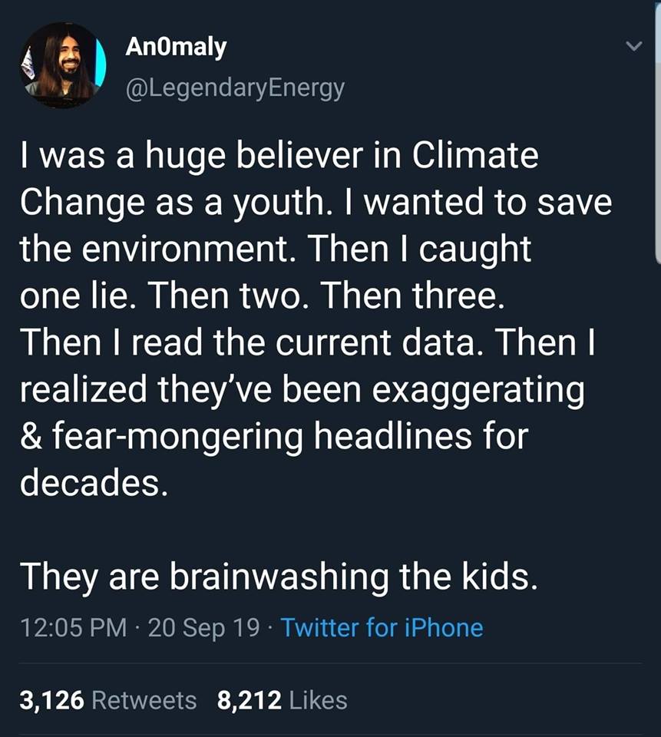The width and height of the screenshot is (661, 737).
Task: Click the An0maly display name
Action: click(x=176, y=48)
